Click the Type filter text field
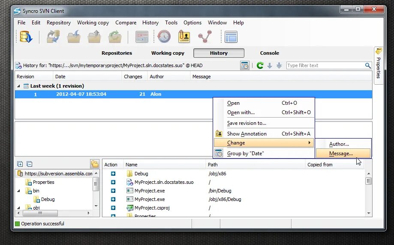This screenshot has height=245, width=394. (325, 66)
